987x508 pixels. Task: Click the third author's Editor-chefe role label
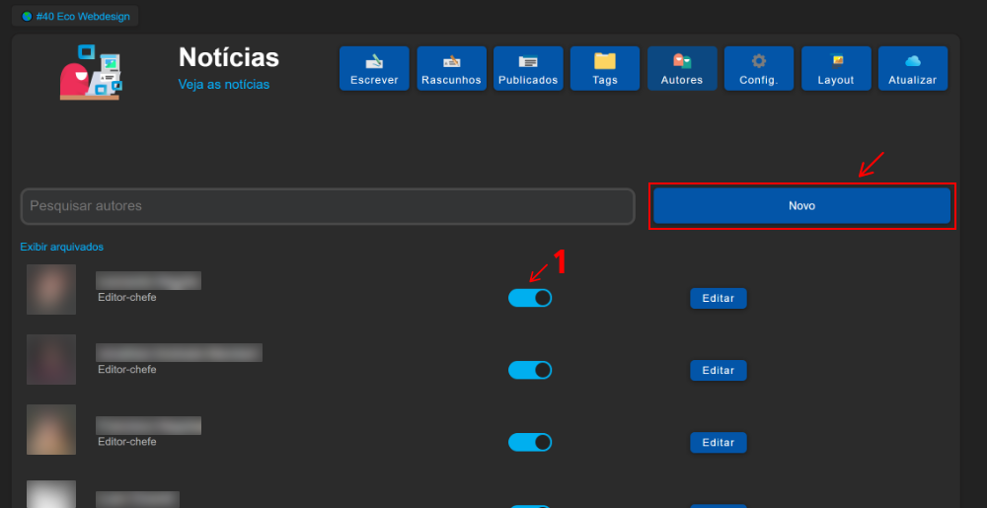point(127,442)
